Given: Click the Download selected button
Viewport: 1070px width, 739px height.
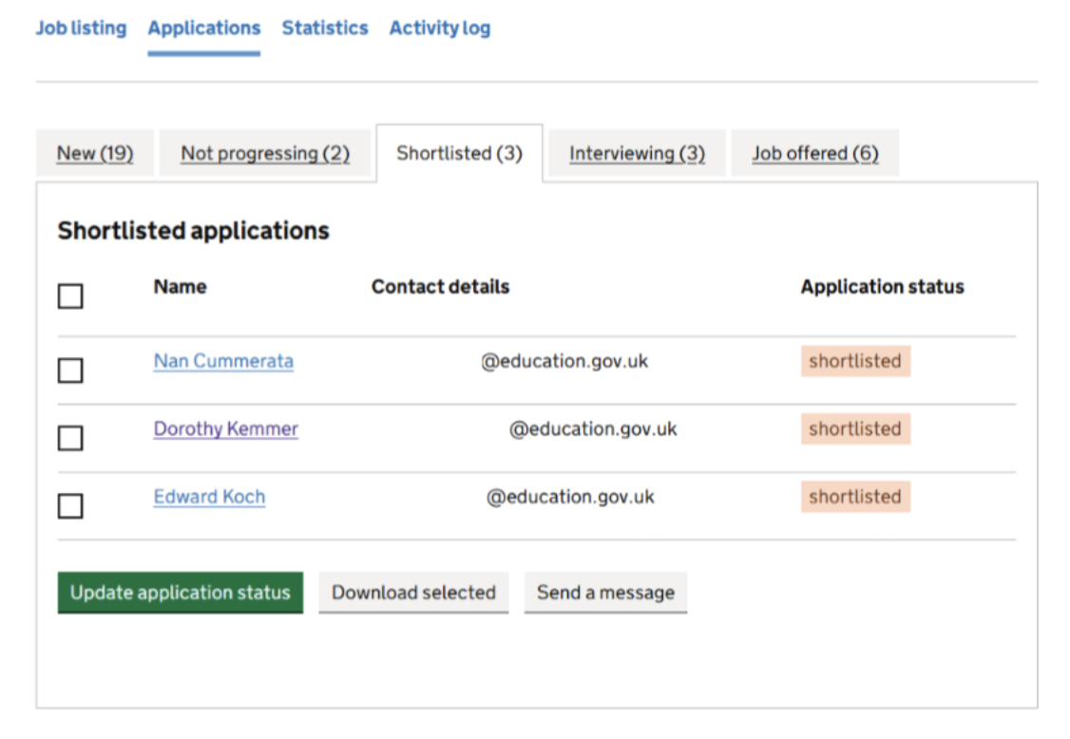Looking at the screenshot, I should tap(413, 593).
